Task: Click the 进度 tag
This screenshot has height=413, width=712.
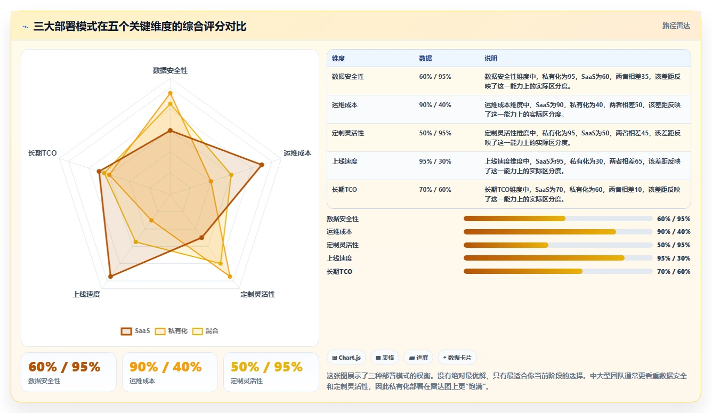Action: click(x=418, y=358)
